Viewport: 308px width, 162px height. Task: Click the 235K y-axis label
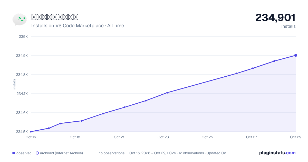click(x=23, y=37)
